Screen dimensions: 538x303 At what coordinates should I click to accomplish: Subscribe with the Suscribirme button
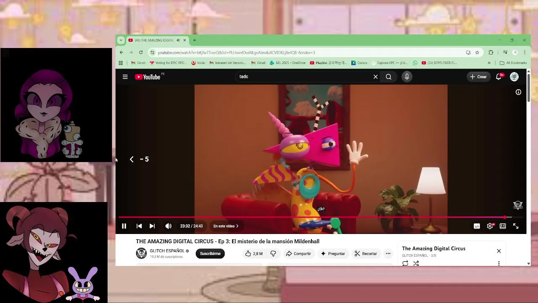pos(210,254)
